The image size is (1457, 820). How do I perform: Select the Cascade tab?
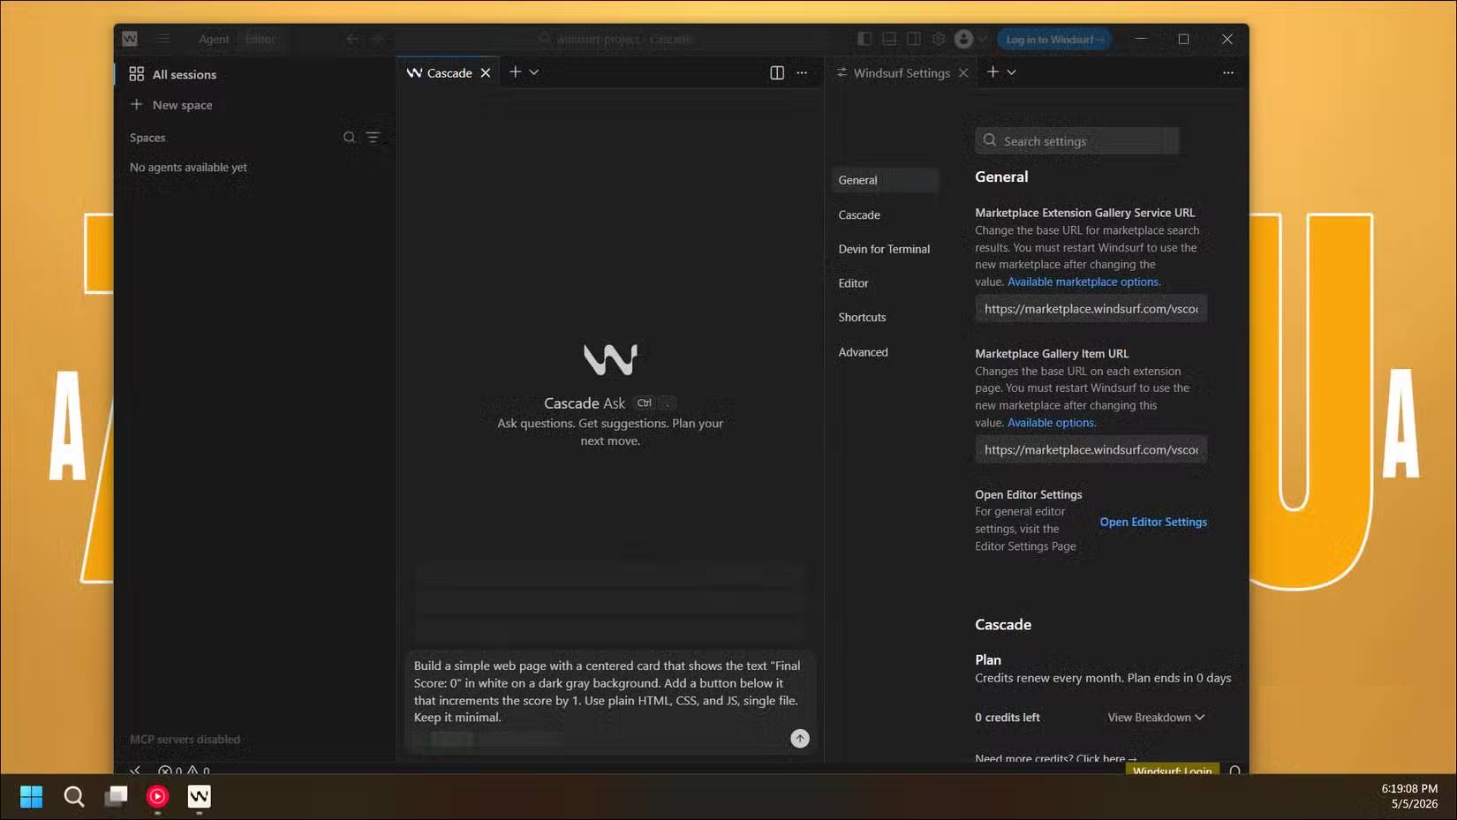449,73
